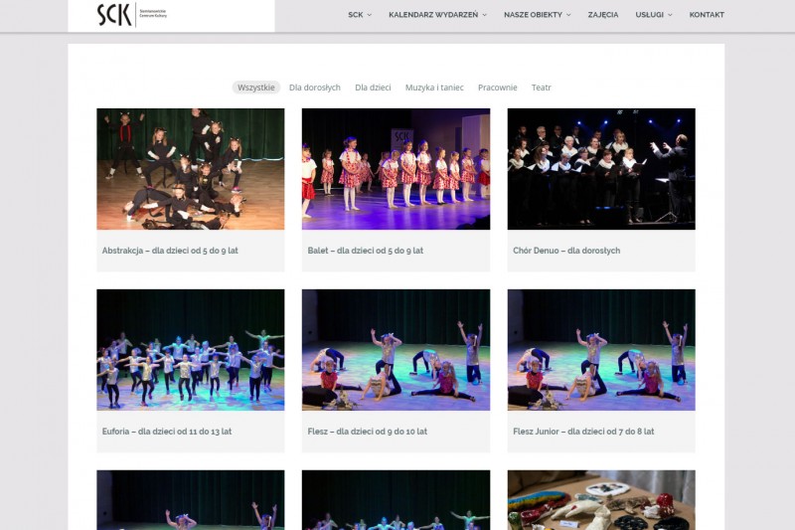Expand the Usługi menu chevron

coord(670,15)
